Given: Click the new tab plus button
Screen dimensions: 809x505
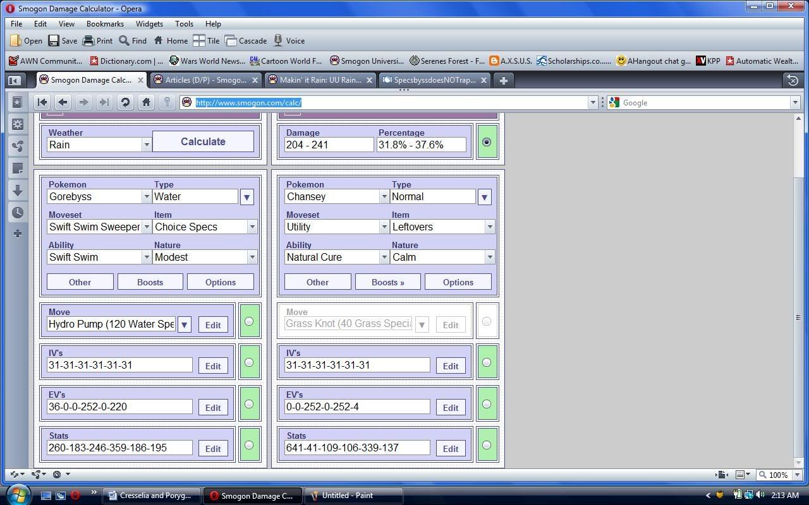Looking at the screenshot, I should (x=503, y=80).
